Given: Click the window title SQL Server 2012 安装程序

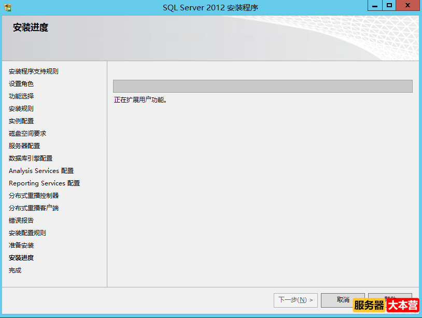Looking at the screenshot, I should [210, 8].
